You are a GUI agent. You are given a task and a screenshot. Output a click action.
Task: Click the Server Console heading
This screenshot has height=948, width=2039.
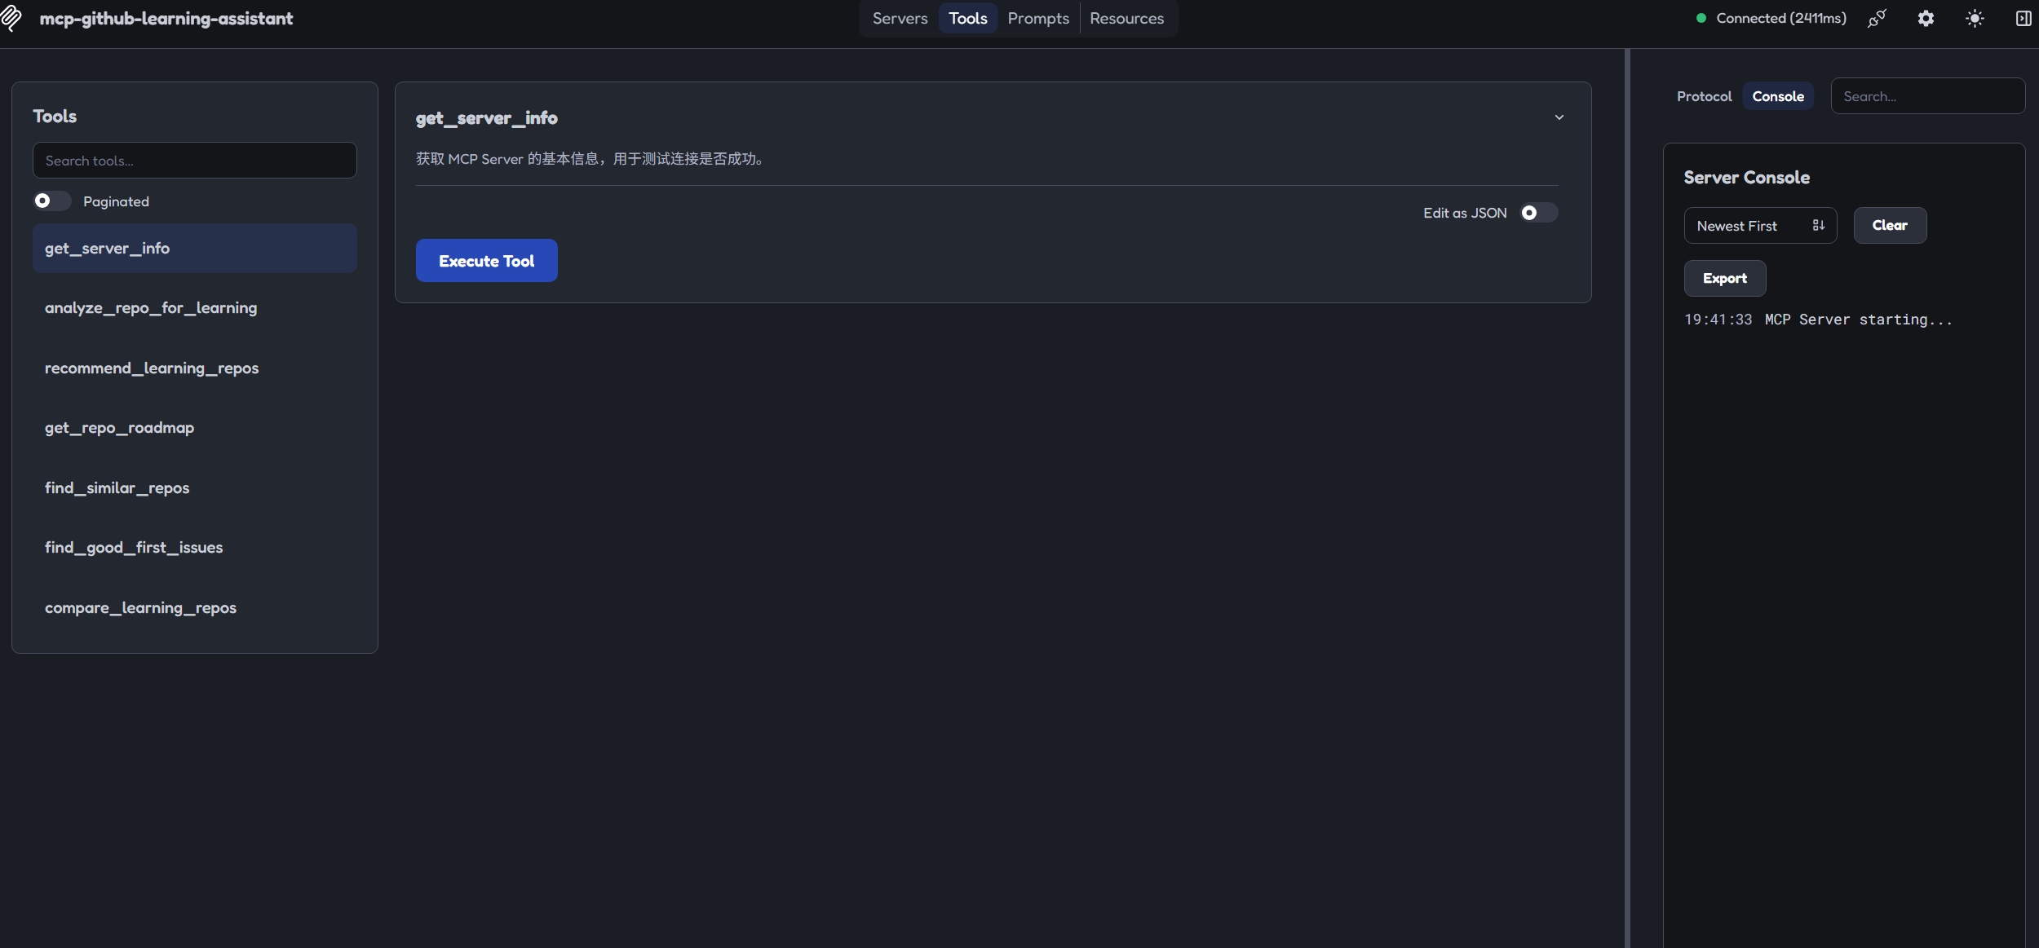1746,178
